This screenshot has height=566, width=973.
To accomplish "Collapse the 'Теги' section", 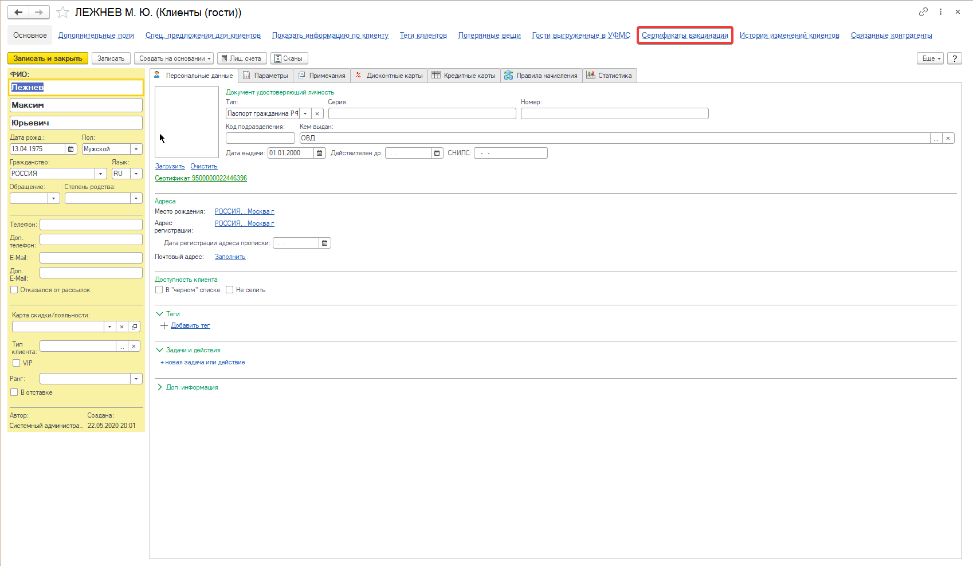I will coord(160,314).
